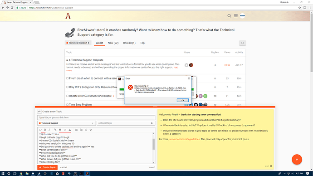
Task: Apply italic with the composer I icon
Action: click(49, 130)
